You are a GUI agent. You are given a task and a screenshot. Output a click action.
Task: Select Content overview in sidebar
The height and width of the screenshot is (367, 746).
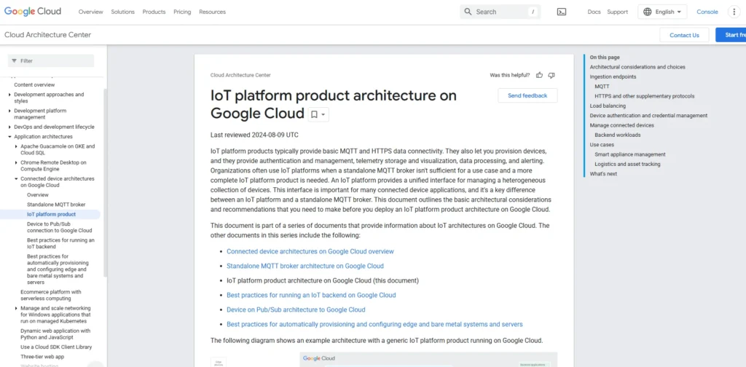[x=34, y=84]
